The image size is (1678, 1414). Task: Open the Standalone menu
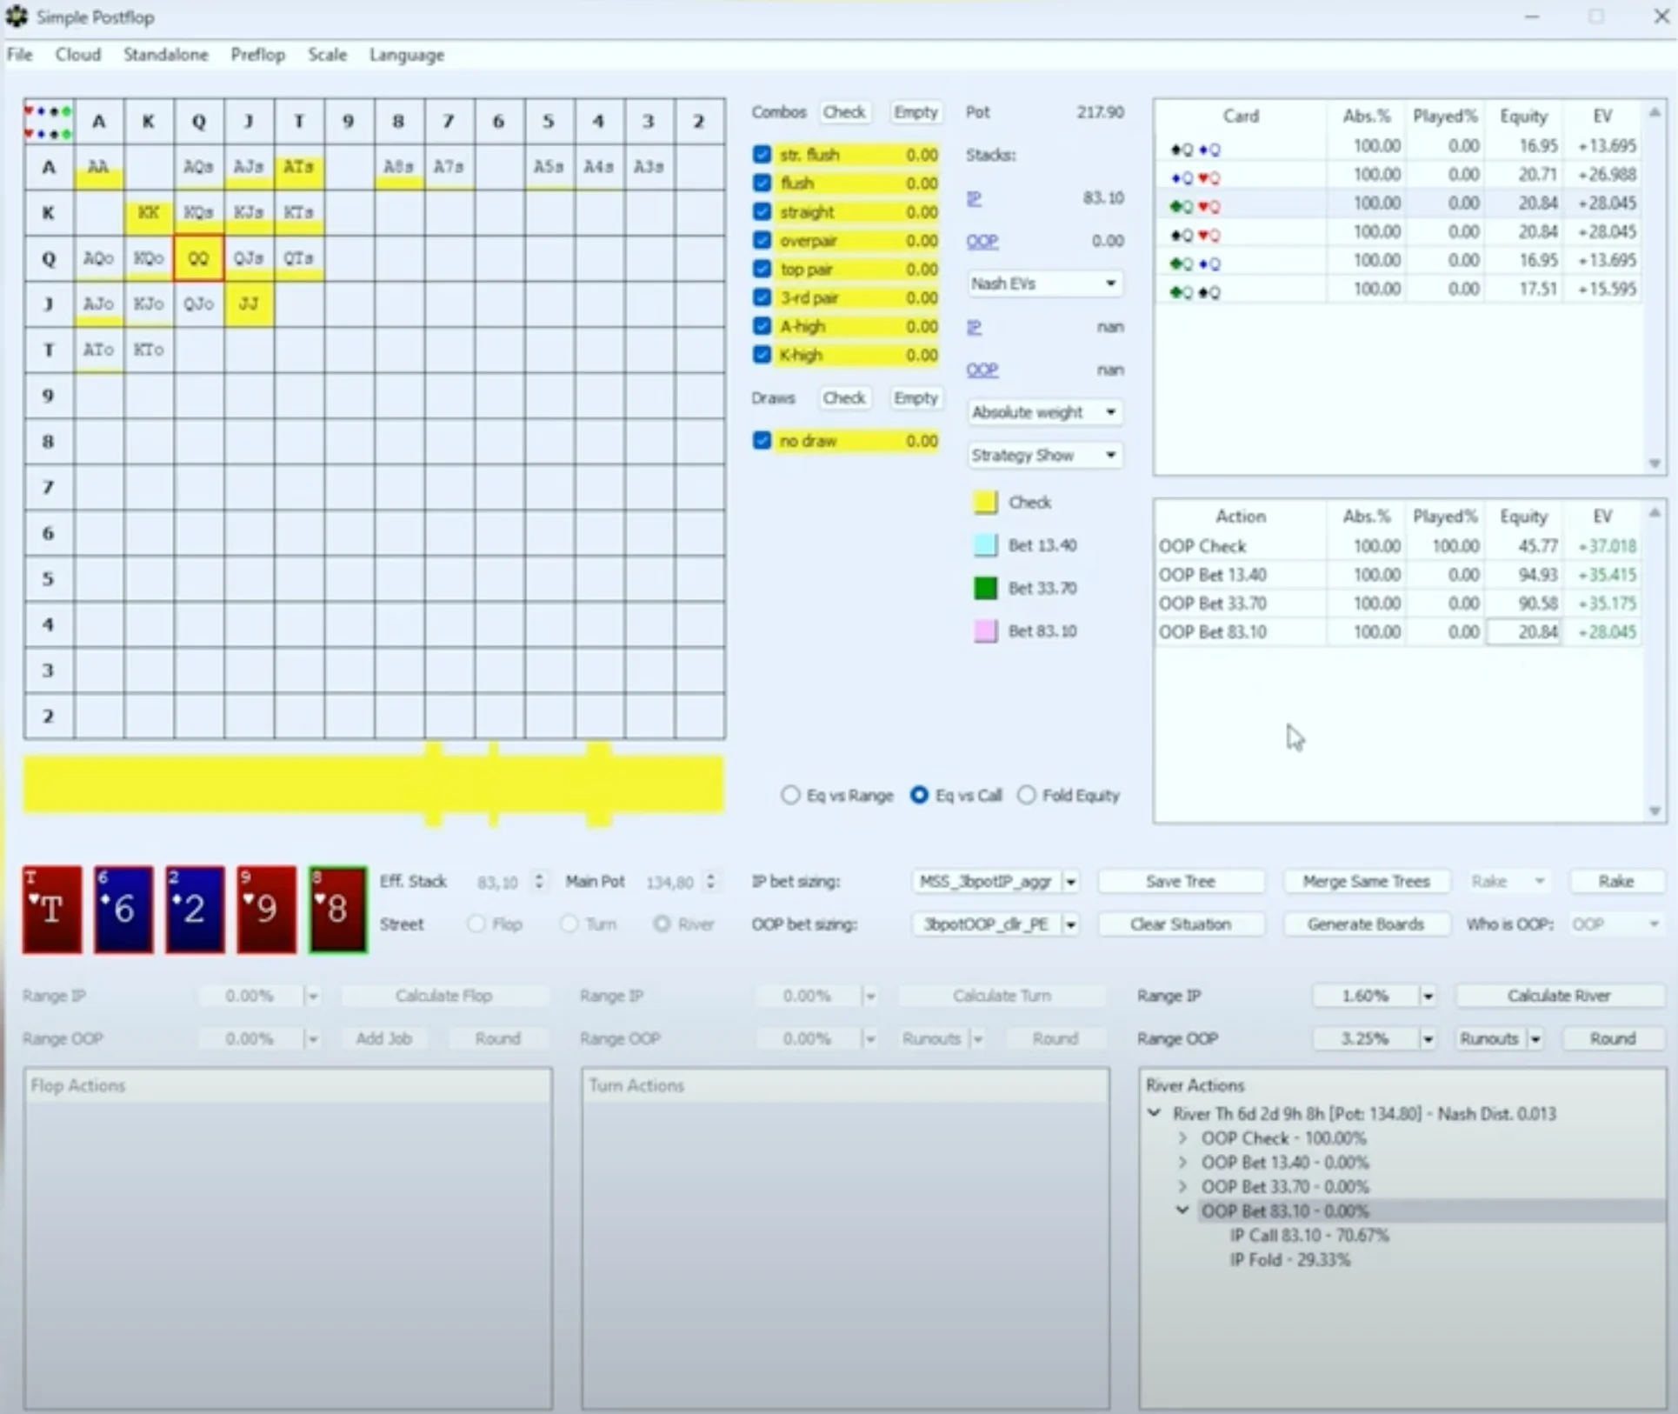coord(165,55)
